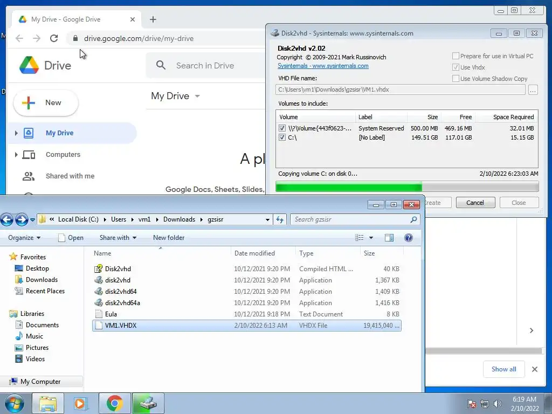Click Show all downloads button
This screenshot has height=414, width=552.
[504, 369]
